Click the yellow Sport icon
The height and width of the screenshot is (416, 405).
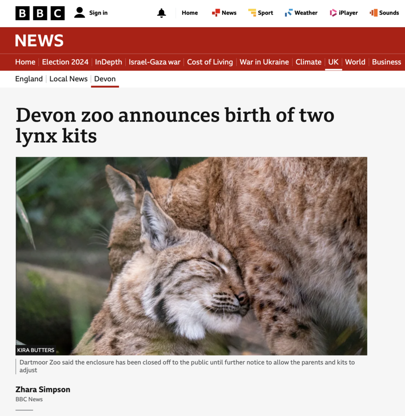click(252, 13)
